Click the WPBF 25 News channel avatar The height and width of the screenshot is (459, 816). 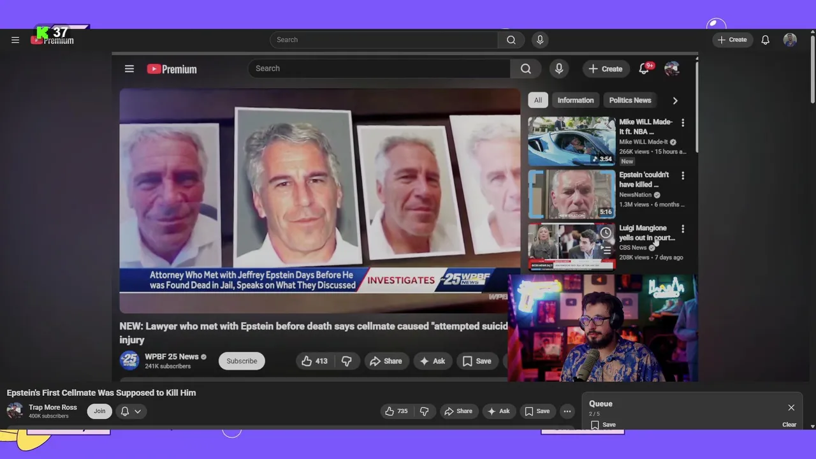tap(129, 361)
